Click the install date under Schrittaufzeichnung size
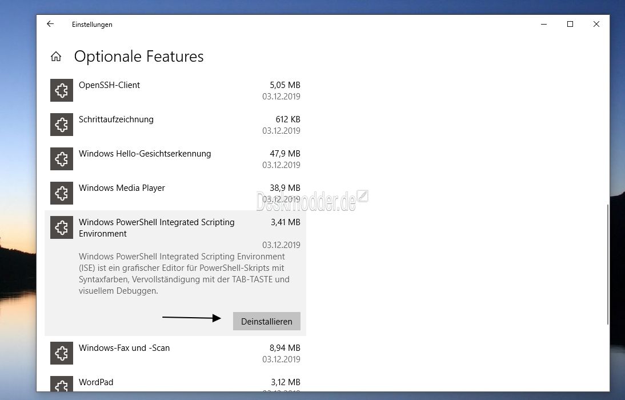Screen dimensions: 625x400 281,131
